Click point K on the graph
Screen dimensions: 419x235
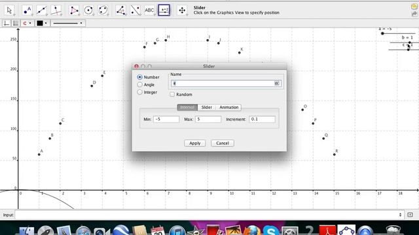tap(240, 53)
